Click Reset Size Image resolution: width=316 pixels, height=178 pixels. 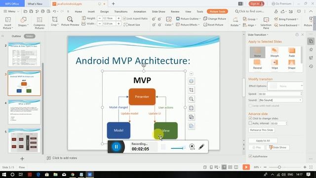pos(132,25)
